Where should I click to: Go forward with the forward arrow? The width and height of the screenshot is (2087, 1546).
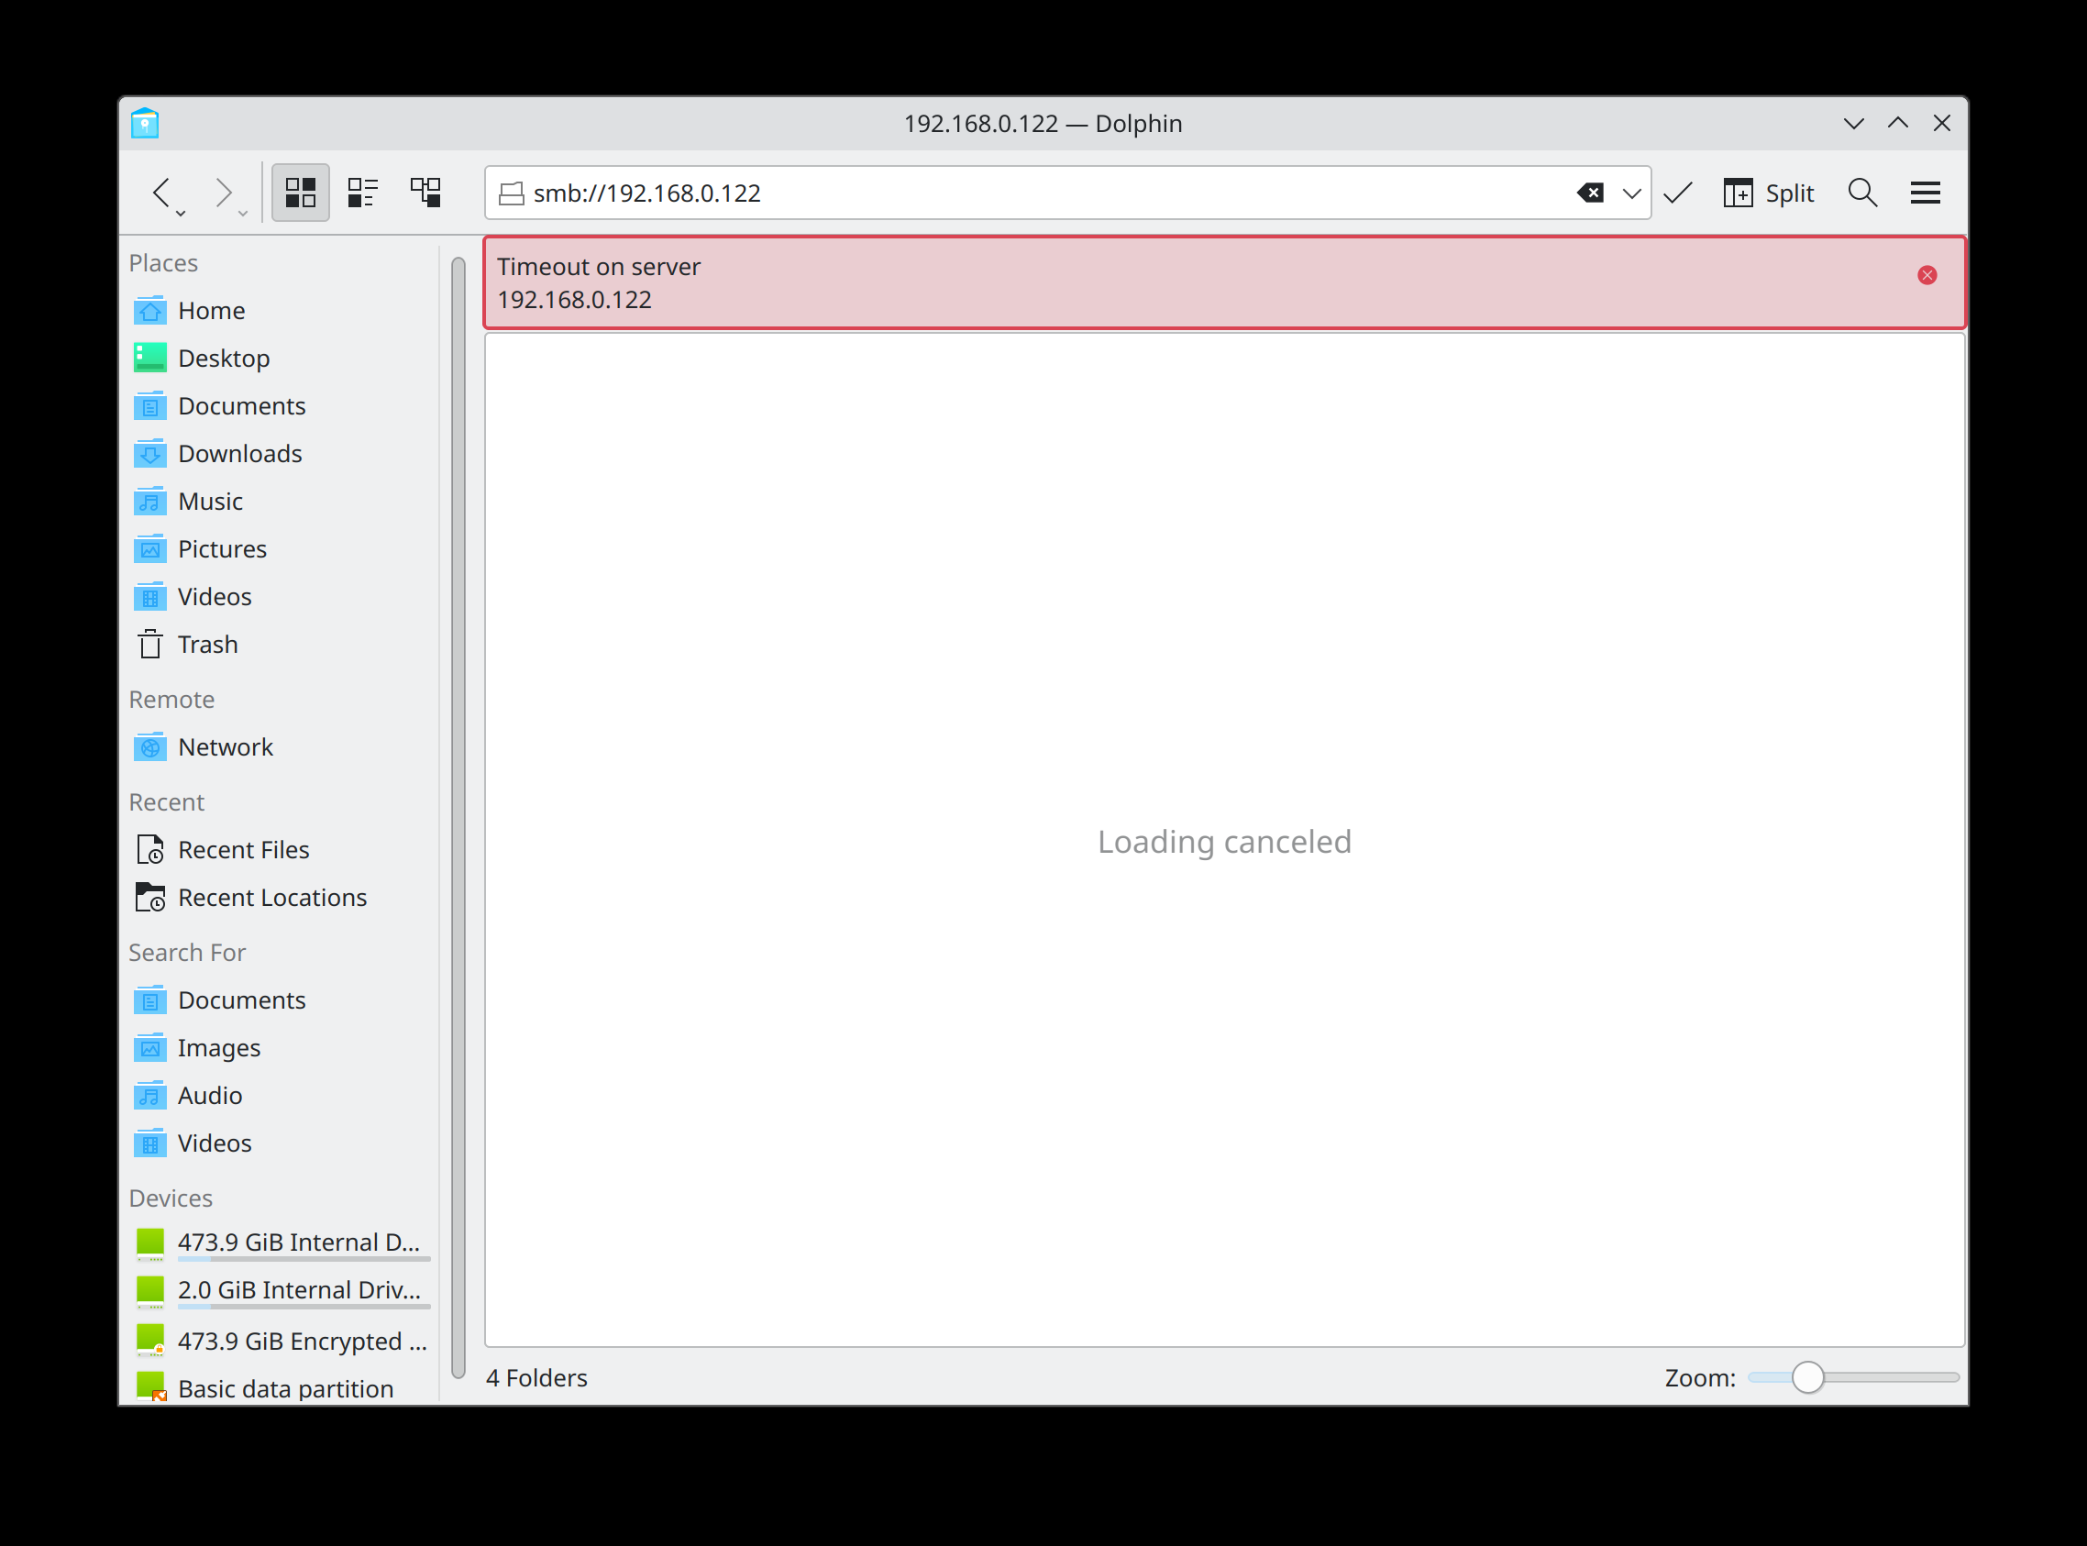pyautogui.click(x=223, y=192)
